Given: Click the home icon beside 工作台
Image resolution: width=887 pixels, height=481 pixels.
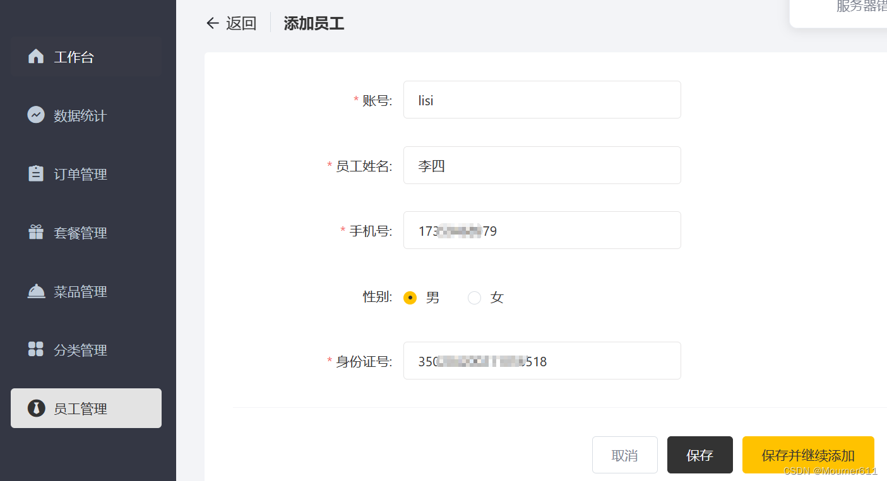Looking at the screenshot, I should (x=36, y=57).
